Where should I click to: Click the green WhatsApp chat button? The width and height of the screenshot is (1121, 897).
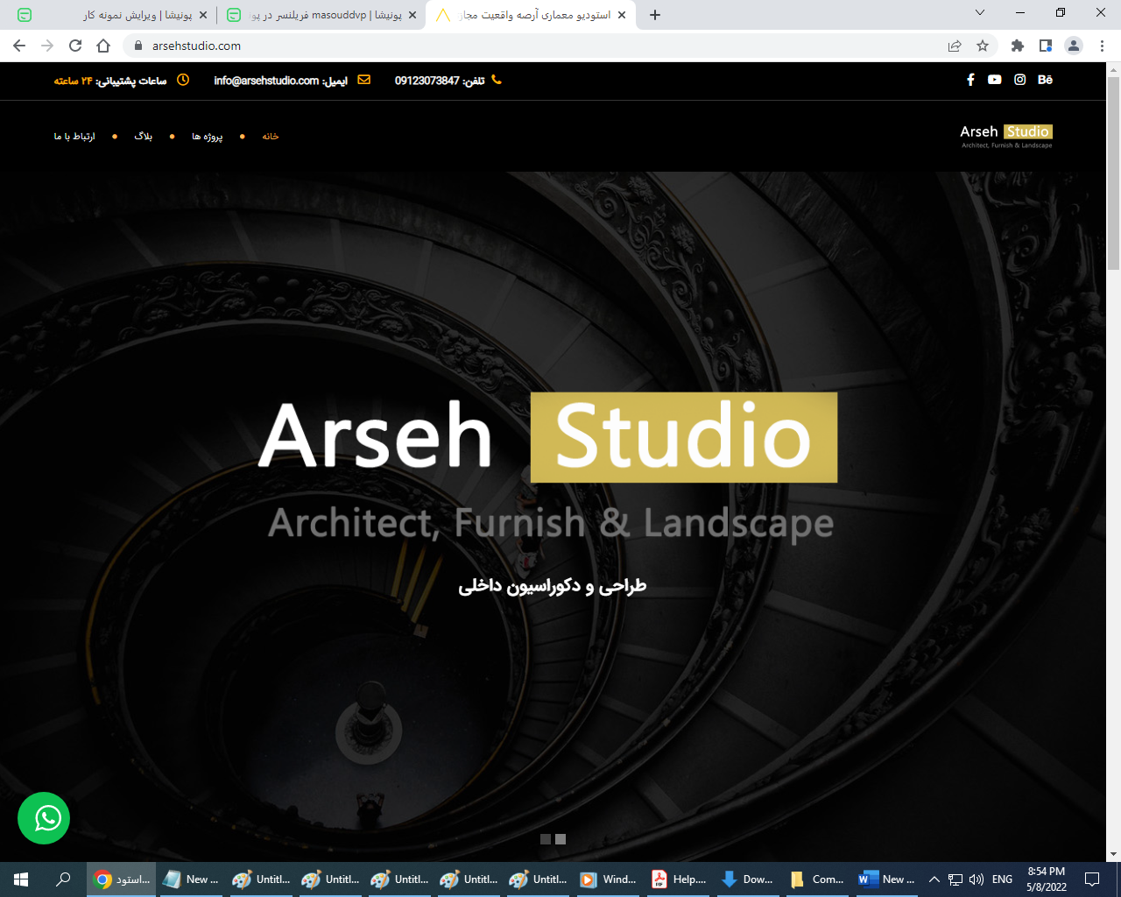[x=44, y=818]
